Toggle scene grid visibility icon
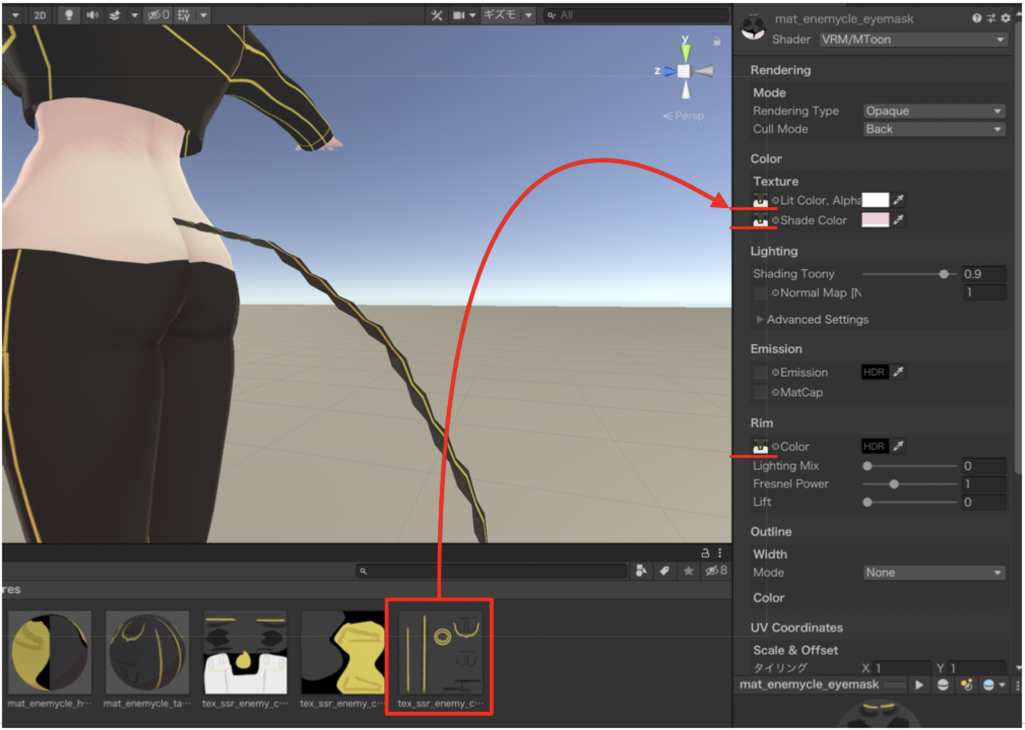This screenshot has height=730, width=1025. [x=183, y=15]
